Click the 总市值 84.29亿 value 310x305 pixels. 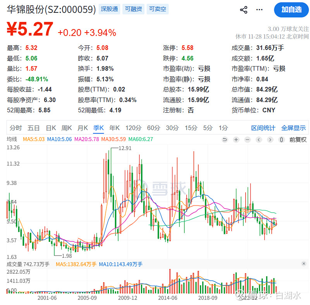[x=267, y=90]
